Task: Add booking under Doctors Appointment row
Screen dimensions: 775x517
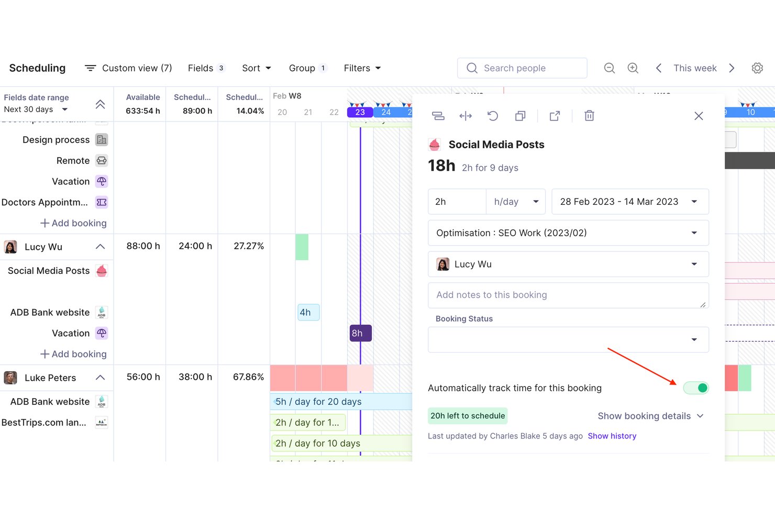Action: (x=73, y=223)
